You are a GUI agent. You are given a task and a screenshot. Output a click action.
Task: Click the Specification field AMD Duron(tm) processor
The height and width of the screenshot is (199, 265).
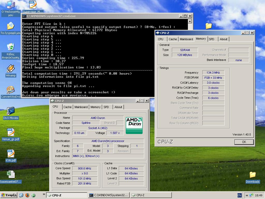[108, 141]
